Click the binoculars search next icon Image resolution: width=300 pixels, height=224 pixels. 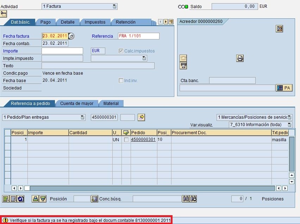[193, 199]
